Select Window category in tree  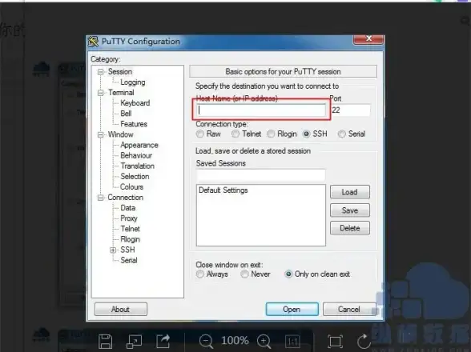(x=121, y=134)
